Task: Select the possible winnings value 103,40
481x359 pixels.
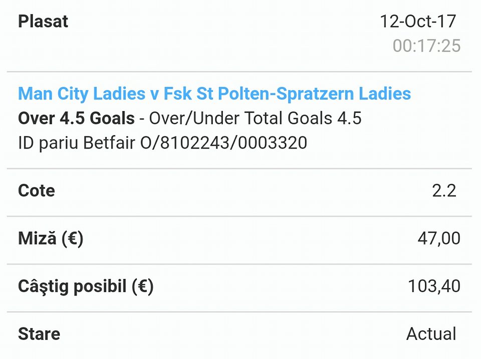Action: tap(434, 286)
